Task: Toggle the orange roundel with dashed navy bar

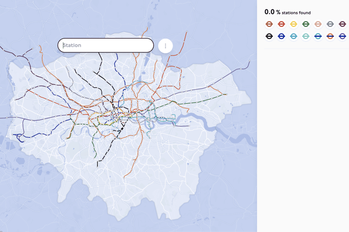Action: coord(330,36)
